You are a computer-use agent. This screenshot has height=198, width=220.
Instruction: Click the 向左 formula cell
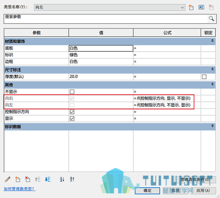point(167,105)
